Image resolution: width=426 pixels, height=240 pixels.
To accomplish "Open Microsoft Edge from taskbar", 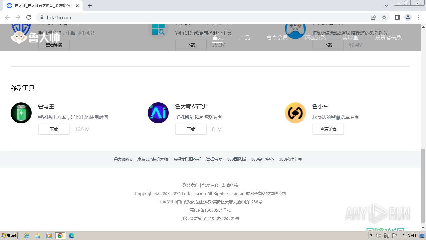I will click(72, 236).
